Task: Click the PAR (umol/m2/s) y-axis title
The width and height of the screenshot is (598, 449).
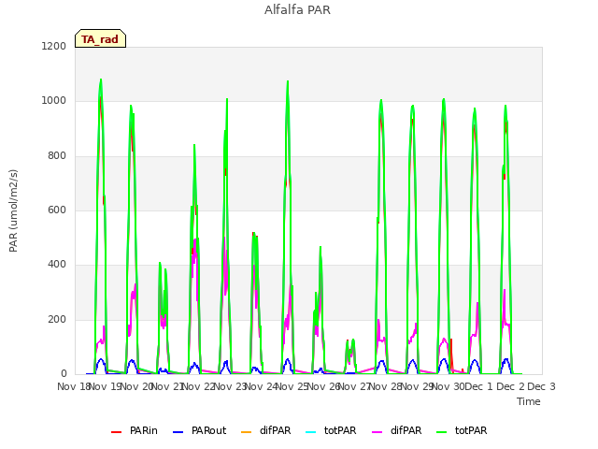Action: pos(13,210)
